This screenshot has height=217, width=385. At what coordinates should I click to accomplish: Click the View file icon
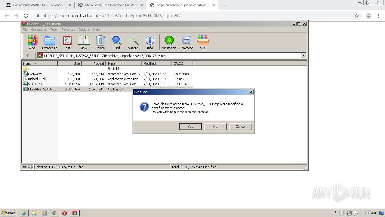pyautogui.click(x=84, y=42)
